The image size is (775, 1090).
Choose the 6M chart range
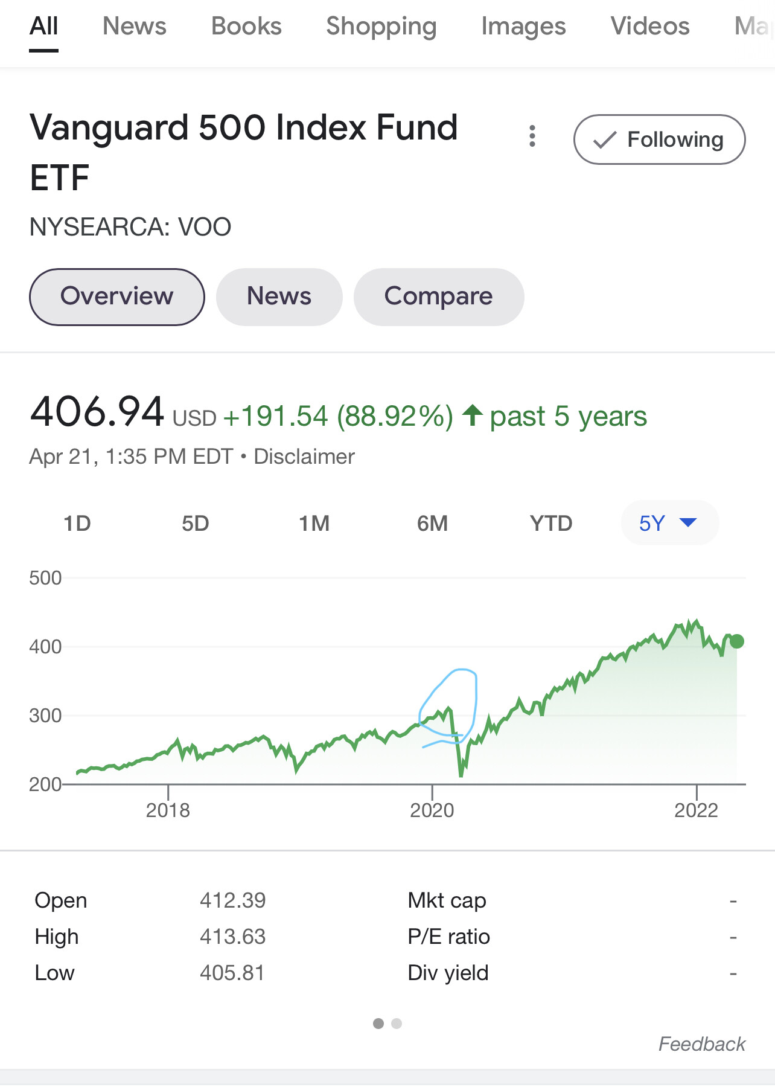click(x=432, y=524)
